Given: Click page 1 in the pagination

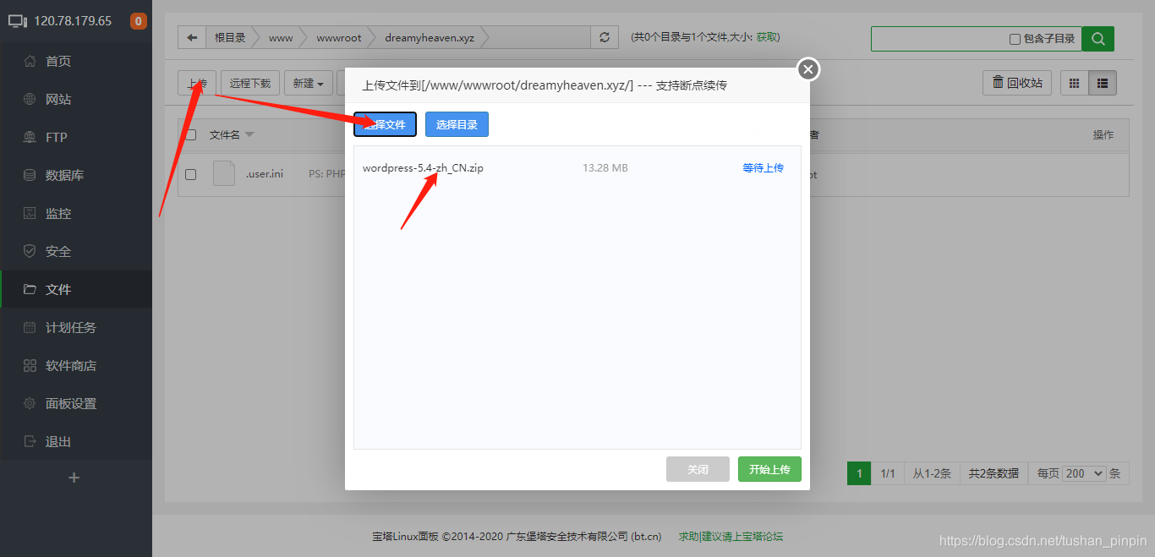Looking at the screenshot, I should coord(859,473).
